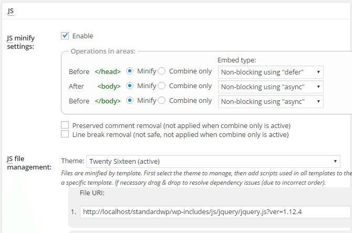This screenshot has width=352, height=233.
Task: Open embed type dropdown showing "defer"
Action: coord(271,72)
